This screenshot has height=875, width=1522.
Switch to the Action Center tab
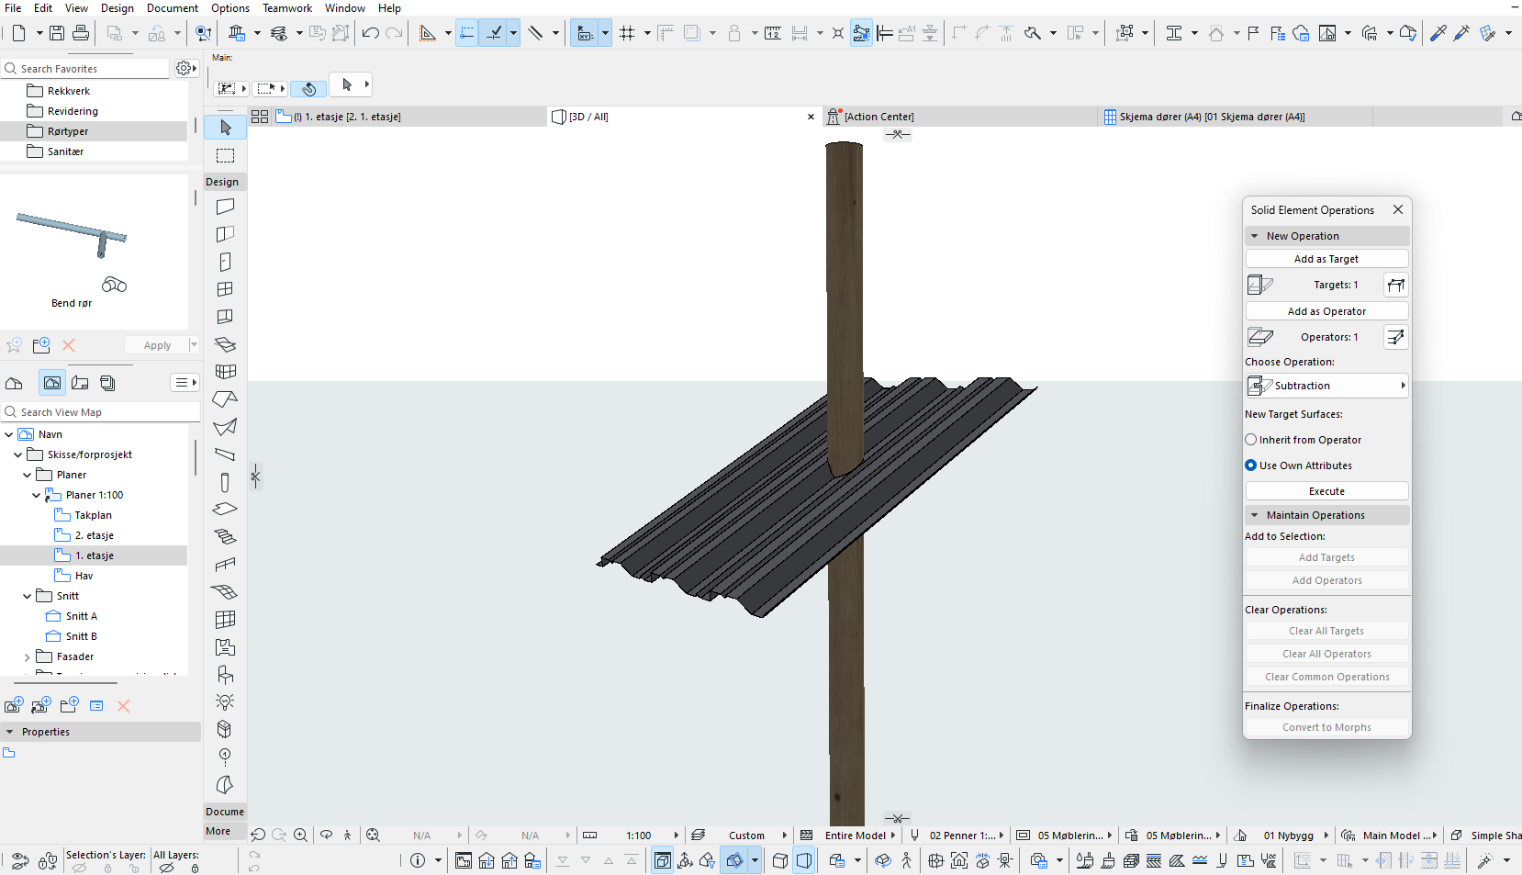click(x=878, y=117)
